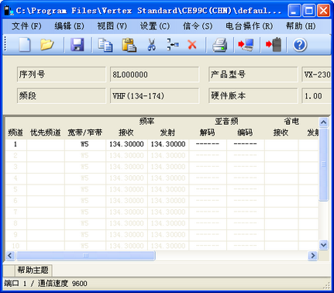Image resolution: width=334 pixels, height=293 pixels.
Task: Click the band field VHF(134-174)
Action: 154,96
